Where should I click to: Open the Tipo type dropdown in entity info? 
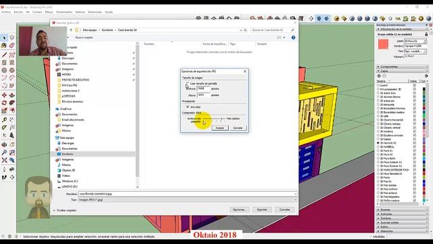(x=425, y=52)
